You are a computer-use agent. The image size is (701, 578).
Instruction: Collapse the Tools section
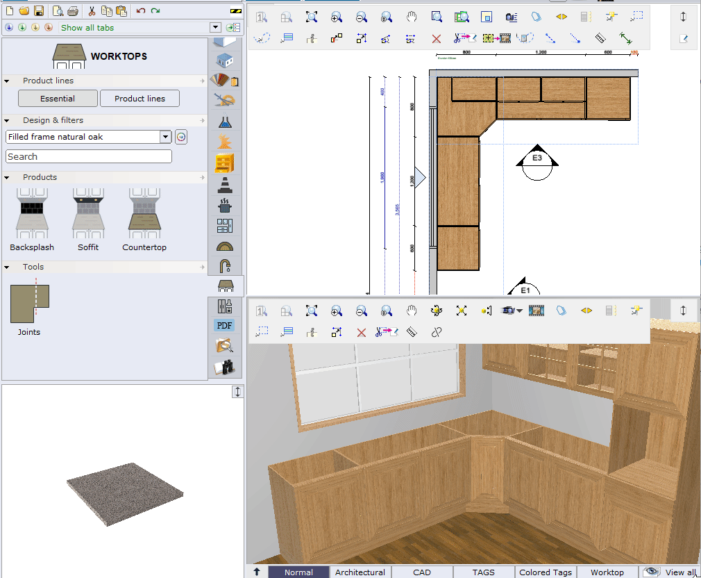(7, 267)
